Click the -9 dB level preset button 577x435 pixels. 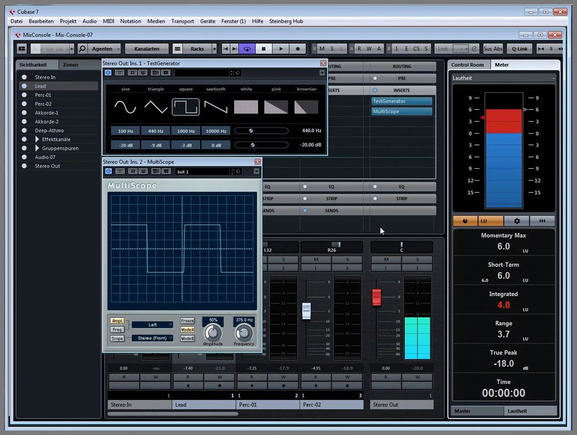tap(156, 145)
